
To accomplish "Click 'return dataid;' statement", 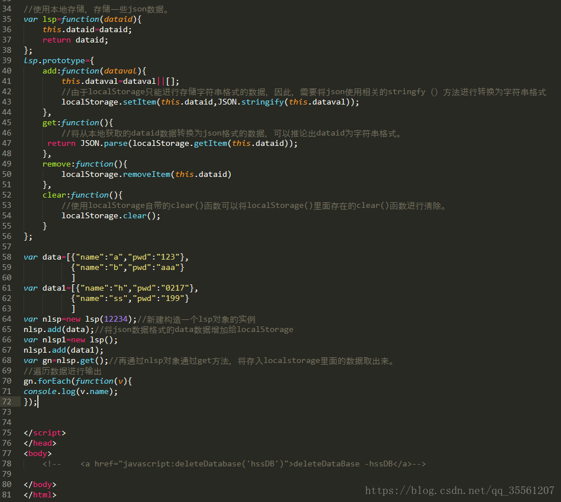I will click(x=75, y=40).
